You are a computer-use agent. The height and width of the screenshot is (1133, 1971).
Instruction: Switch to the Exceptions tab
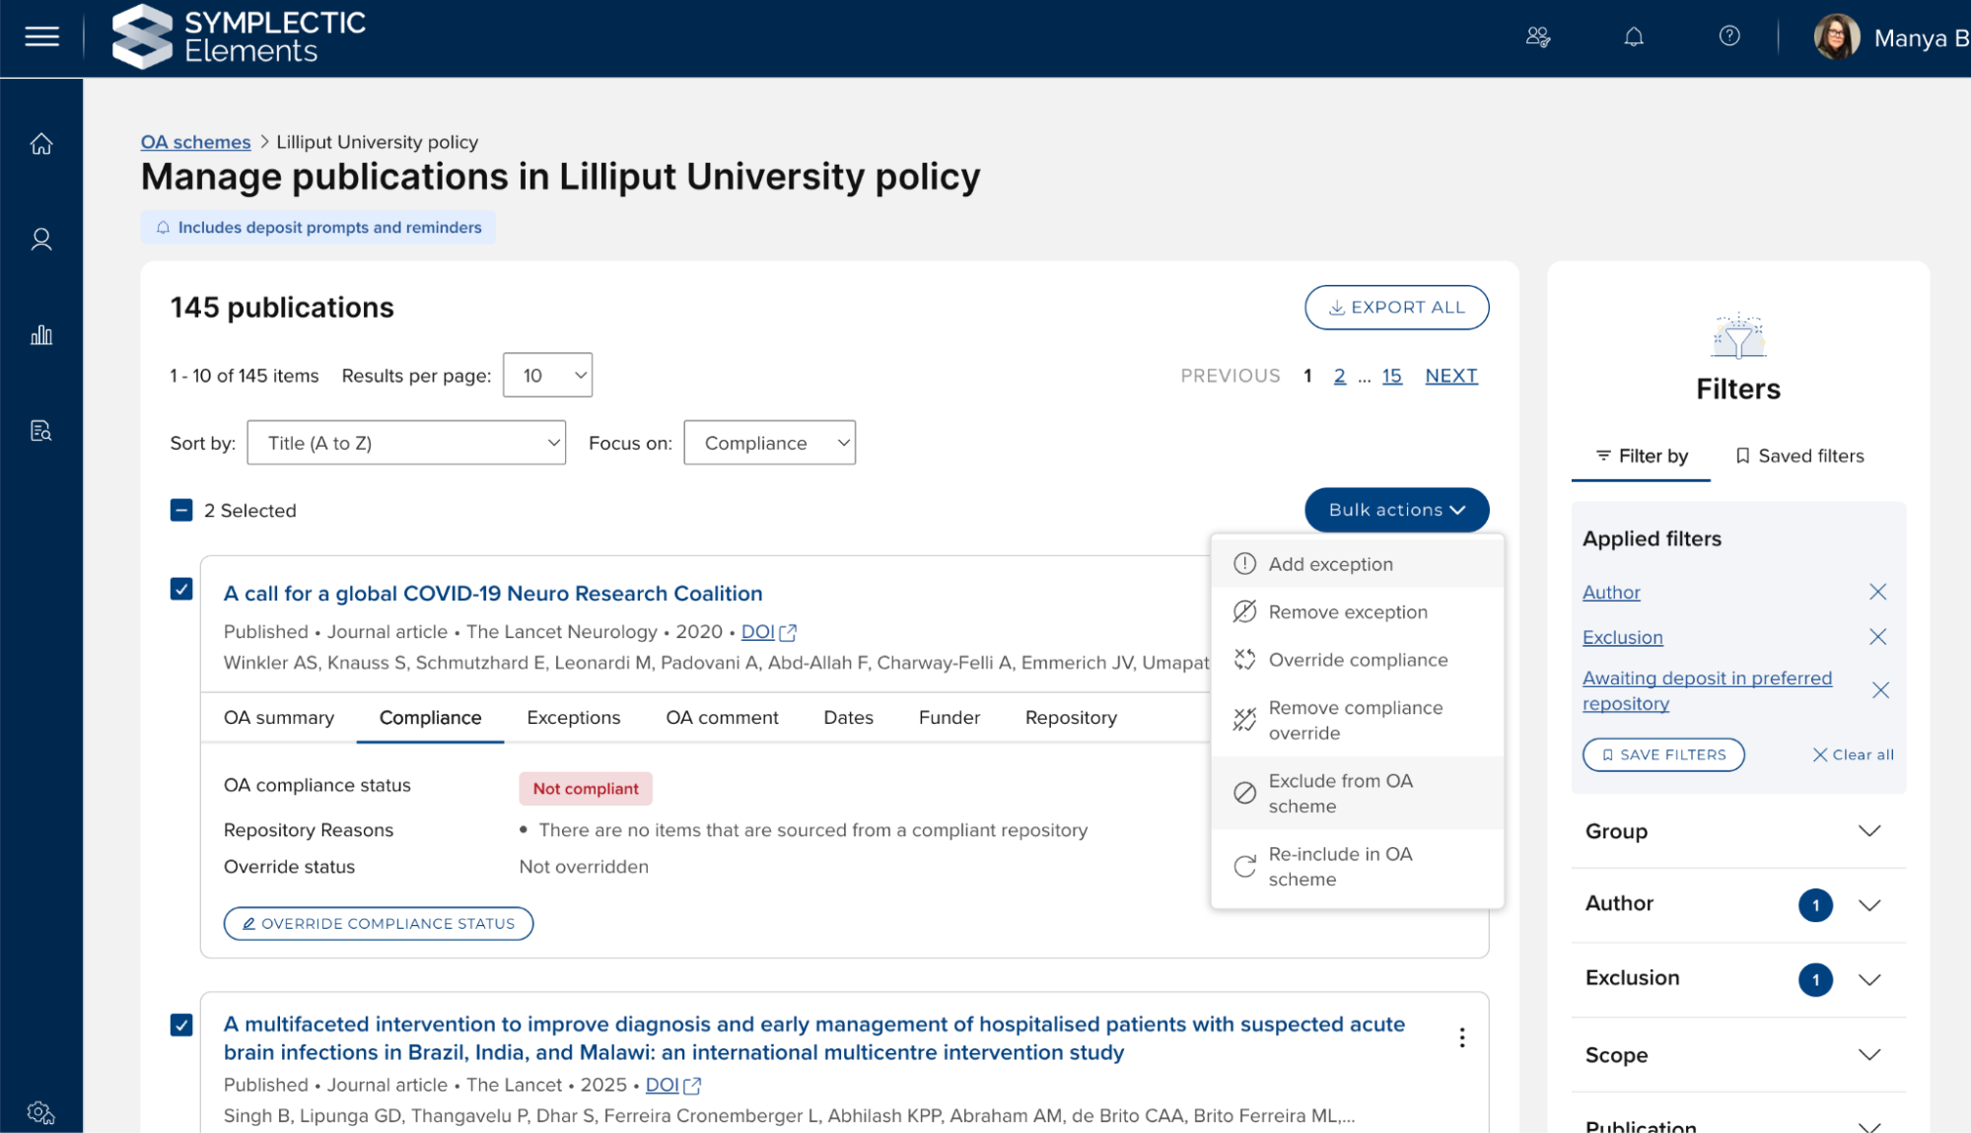tap(573, 718)
